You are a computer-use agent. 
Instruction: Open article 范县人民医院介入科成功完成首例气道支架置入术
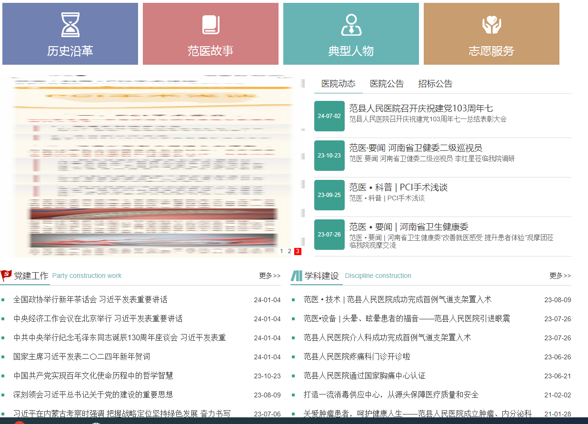click(x=387, y=338)
